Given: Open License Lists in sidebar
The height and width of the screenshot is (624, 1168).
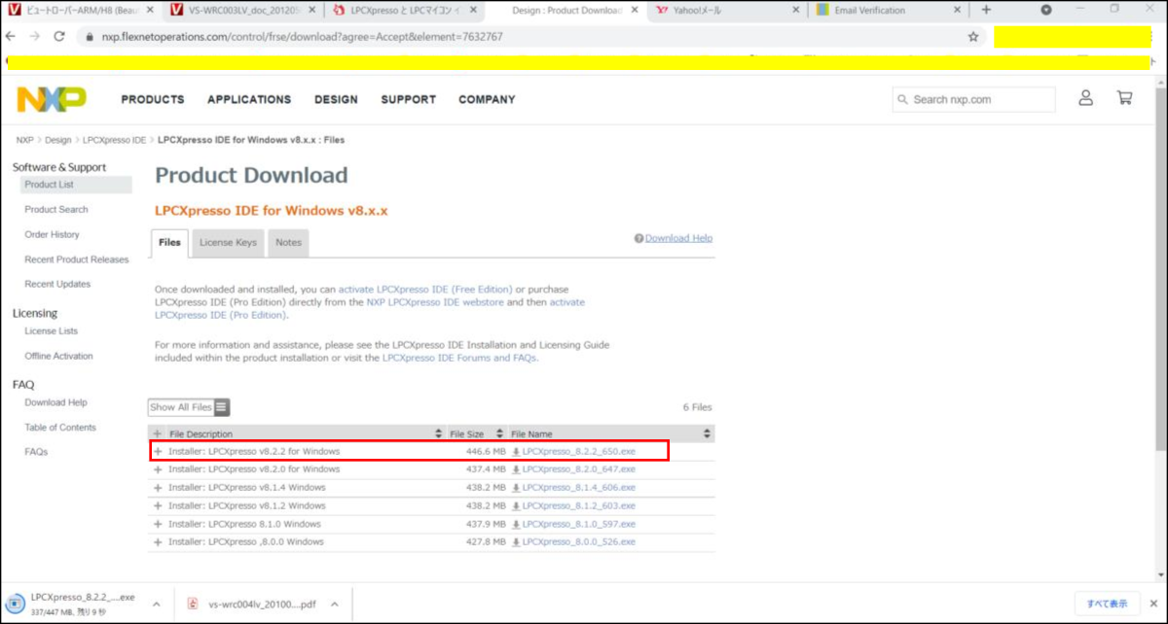Looking at the screenshot, I should point(52,331).
